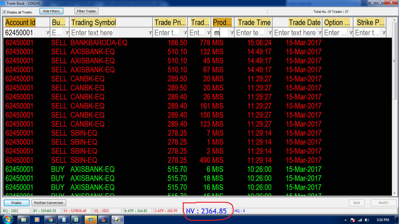Open Google Chrome from the taskbar

[51, 220]
